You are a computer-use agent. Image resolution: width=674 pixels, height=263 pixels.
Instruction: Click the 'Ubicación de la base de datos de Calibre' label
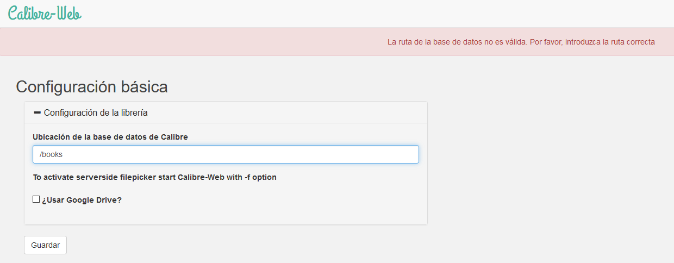110,137
